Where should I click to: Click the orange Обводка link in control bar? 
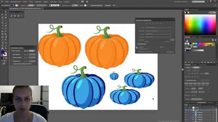tap(23, 5)
